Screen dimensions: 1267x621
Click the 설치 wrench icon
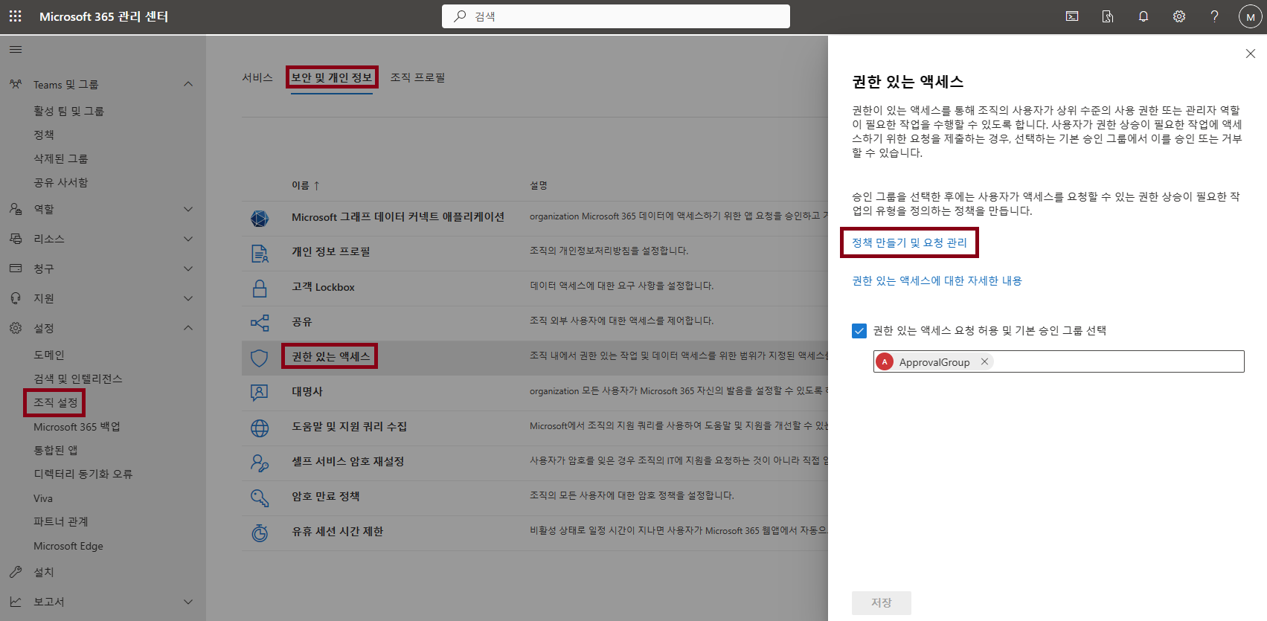[16, 572]
